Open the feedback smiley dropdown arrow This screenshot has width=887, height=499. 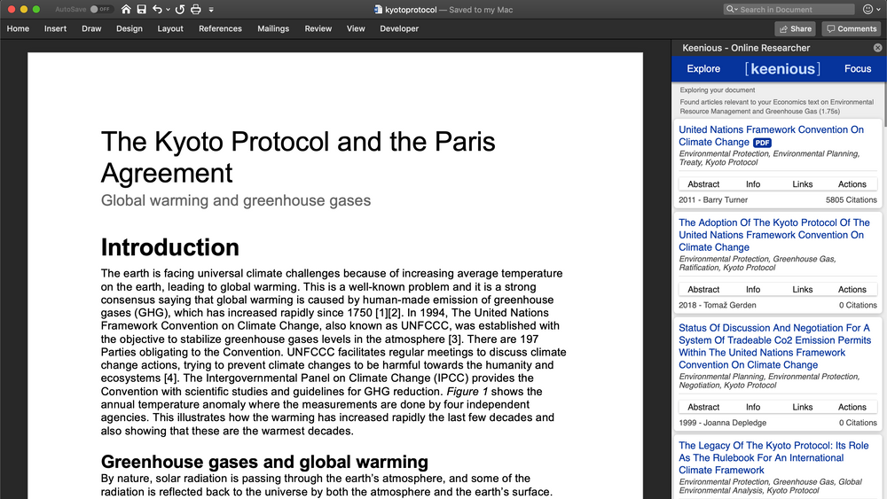pyautogui.click(x=878, y=10)
